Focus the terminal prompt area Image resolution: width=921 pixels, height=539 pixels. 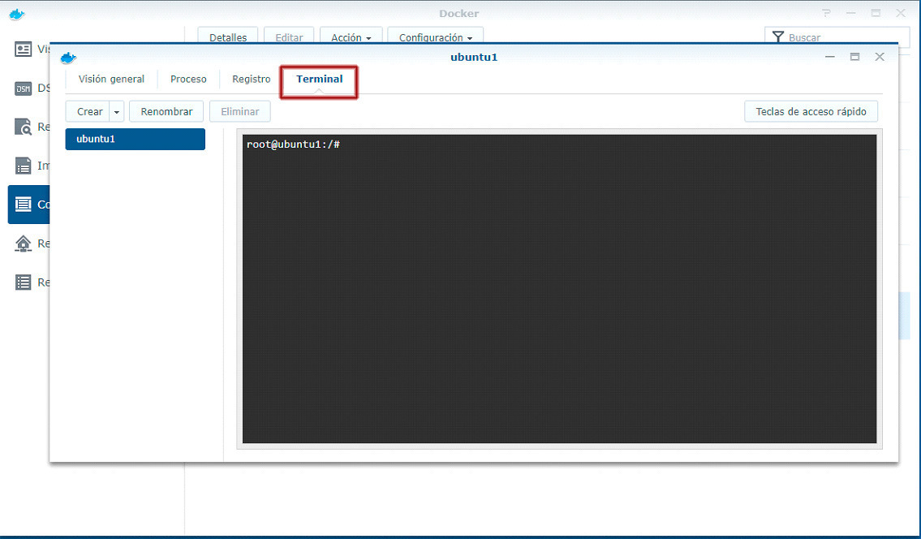click(x=559, y=289)
